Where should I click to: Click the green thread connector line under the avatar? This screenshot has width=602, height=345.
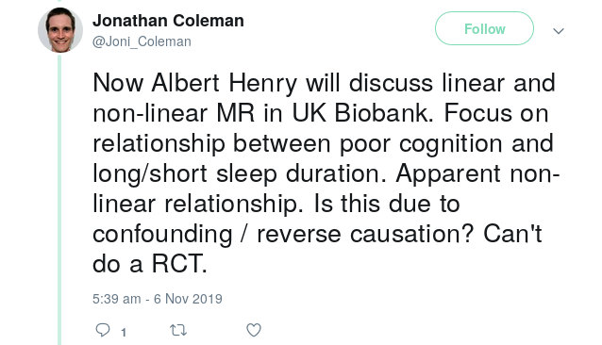pos(59,199)
